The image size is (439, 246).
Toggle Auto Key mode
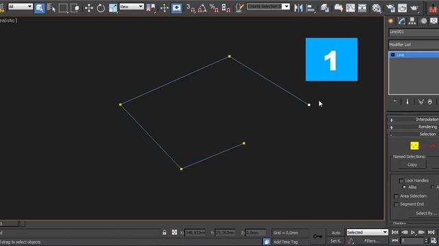click(335, 232)
